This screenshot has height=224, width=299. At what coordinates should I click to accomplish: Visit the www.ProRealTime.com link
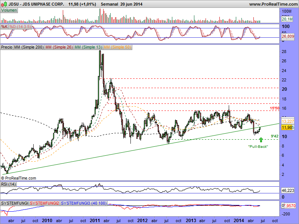tap(274, 4)
